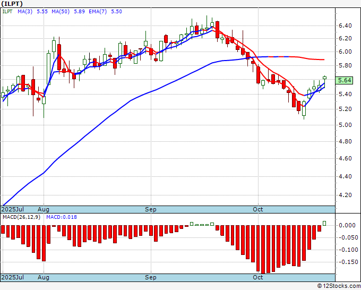The height and width of the screenshot is (290, 361).
Task: Click the -0.150 MACD axis label
Action: tap(347, 262)
